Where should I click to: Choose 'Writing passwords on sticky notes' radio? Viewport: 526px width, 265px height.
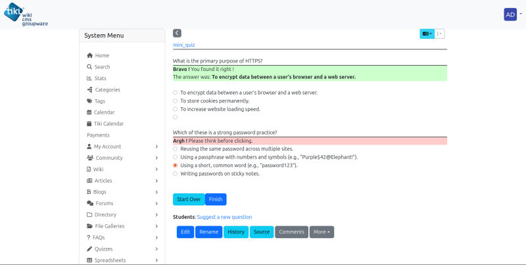(175, 174)
